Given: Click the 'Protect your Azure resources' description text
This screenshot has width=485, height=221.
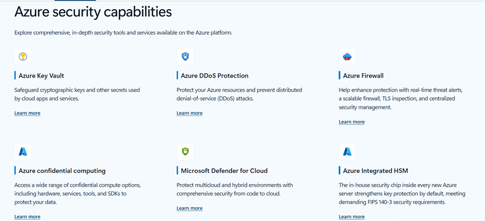Looking at the screenshot, I should coord(239,95).
